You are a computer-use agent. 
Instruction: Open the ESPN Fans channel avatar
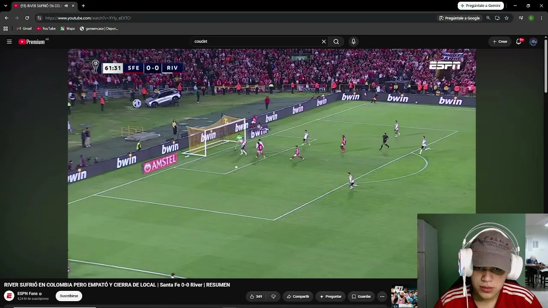9,296
